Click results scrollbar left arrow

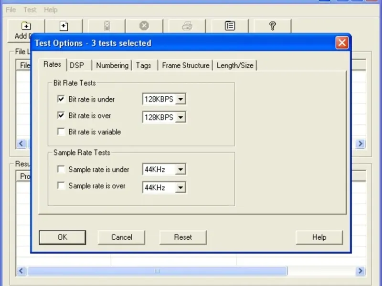(21, 271)
